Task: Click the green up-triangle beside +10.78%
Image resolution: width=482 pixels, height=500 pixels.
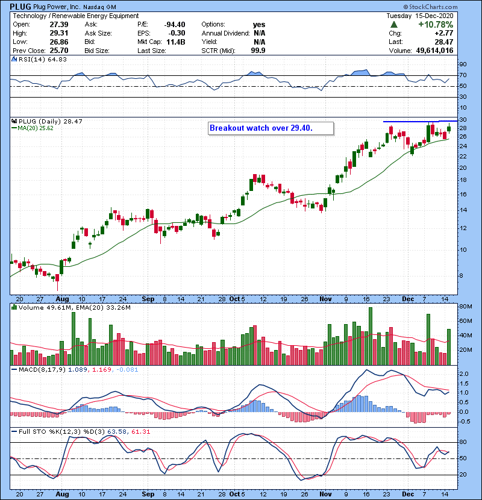Action: pyautogui.click(x=393, y=25)
